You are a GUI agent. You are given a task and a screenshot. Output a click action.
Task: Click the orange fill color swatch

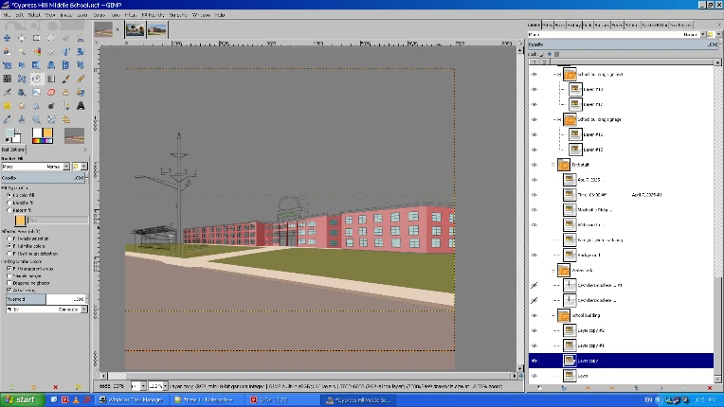20,220
